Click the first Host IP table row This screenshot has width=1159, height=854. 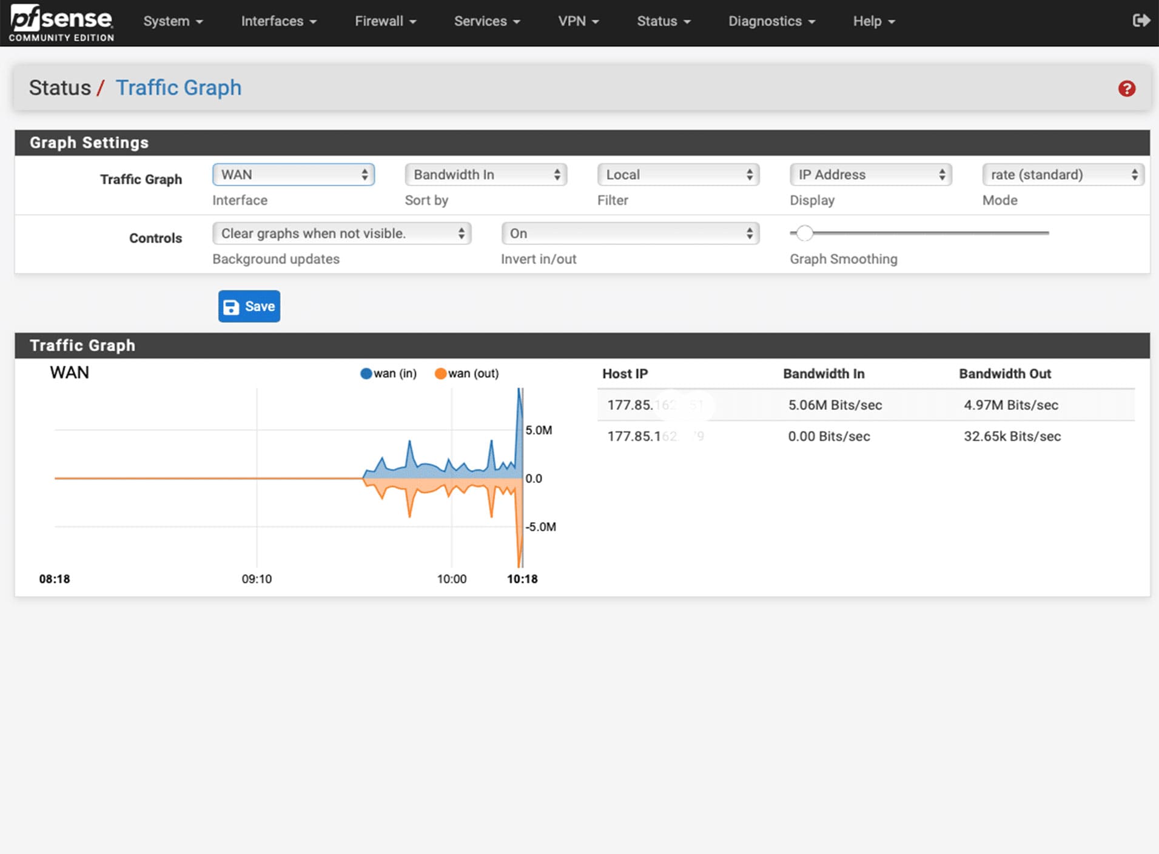click(865, 405)
